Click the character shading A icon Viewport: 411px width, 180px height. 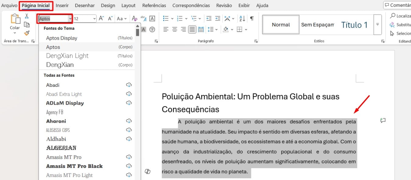(x=143, y=29)
